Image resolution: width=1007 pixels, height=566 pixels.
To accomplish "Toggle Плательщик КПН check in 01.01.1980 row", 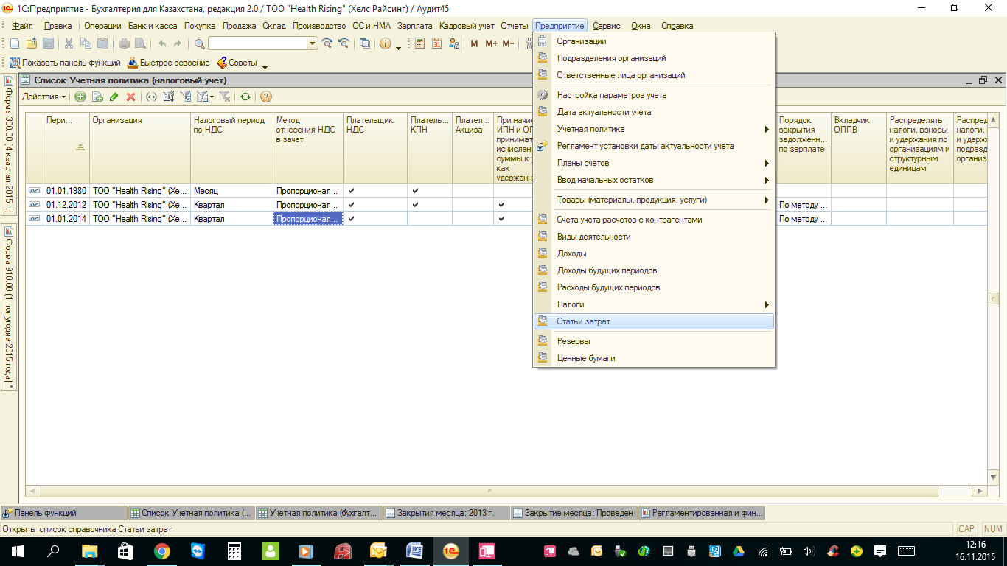I will 416,191.
